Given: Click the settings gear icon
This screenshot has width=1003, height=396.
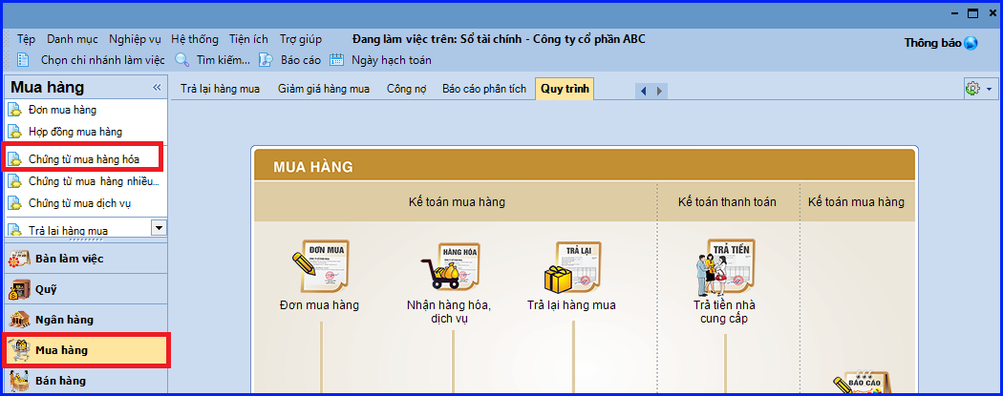Looking at the screenshot, I should coord(972,89).
